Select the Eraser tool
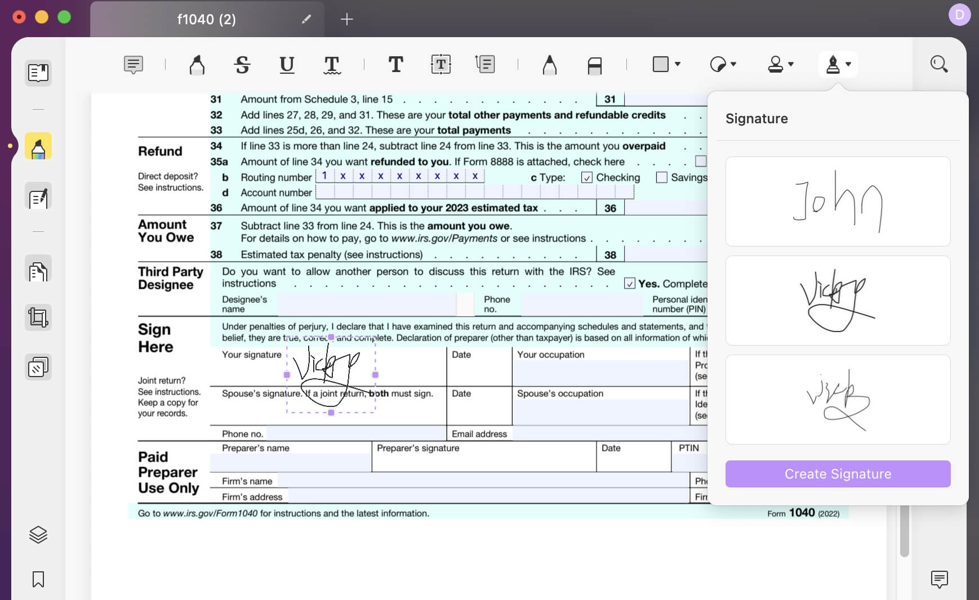This screenshot has width=979, height=600. click(x=595, y=65)
